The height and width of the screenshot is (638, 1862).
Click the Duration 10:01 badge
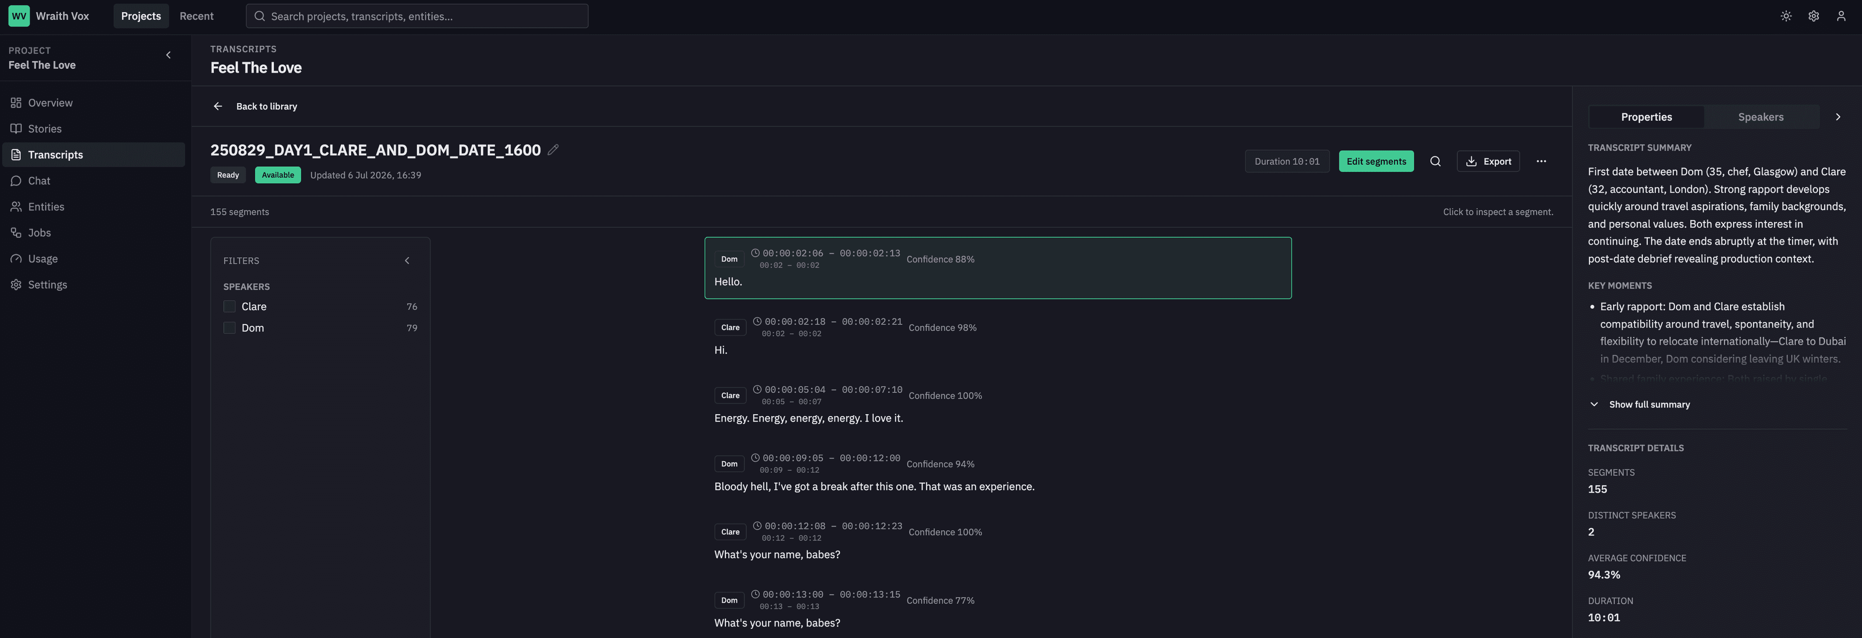tap(1286, 161)
